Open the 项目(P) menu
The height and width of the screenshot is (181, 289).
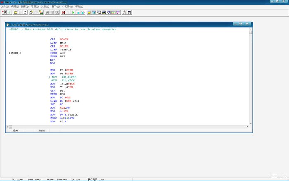point(36,7)
